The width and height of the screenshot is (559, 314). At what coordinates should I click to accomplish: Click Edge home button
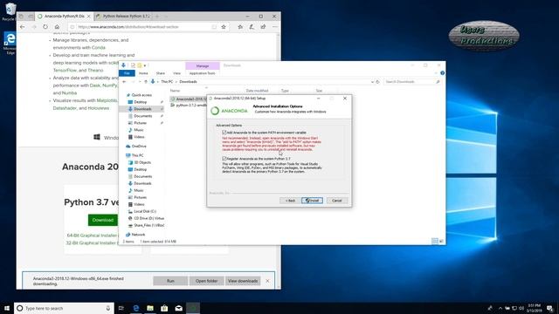pyautogui.click(x=57, y=27)
